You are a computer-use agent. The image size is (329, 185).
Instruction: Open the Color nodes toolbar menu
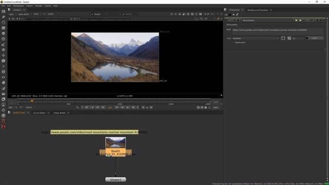[4, 33]
